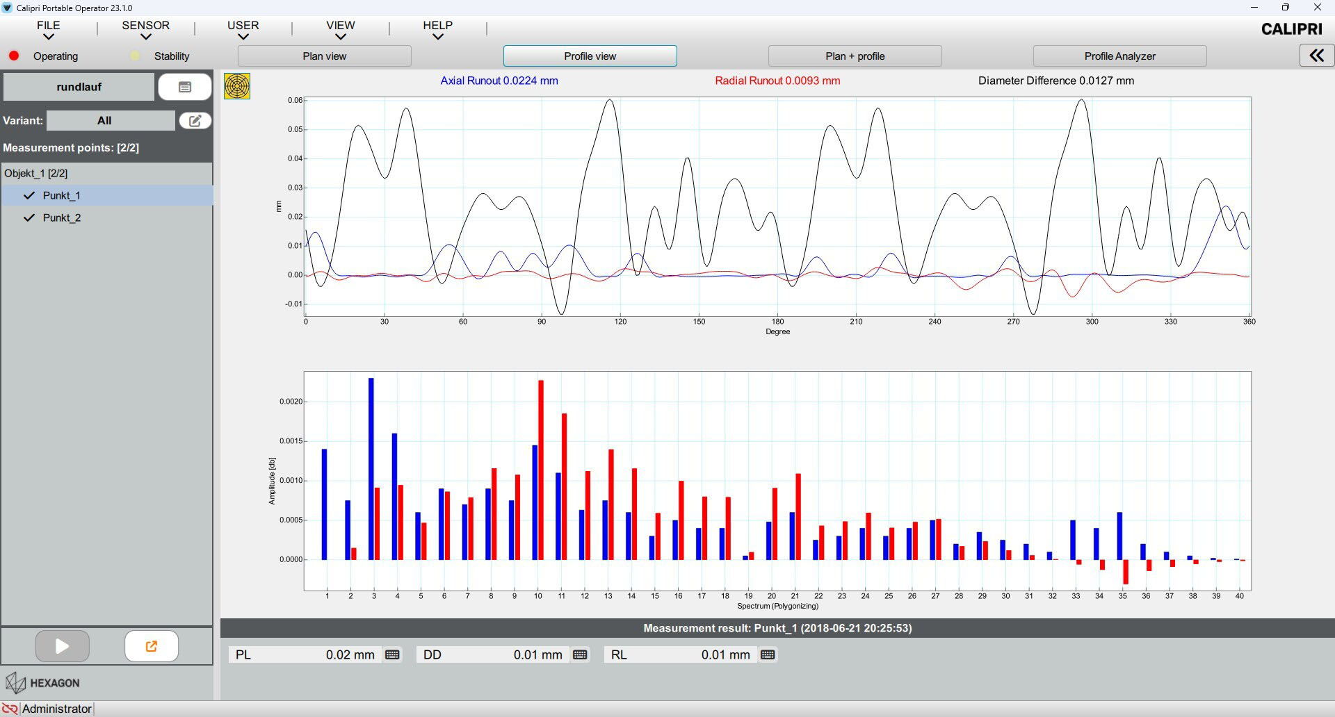Screen dimensions: 1335x717
Task: Click the edit variant pencil icon
Action: 195,120
